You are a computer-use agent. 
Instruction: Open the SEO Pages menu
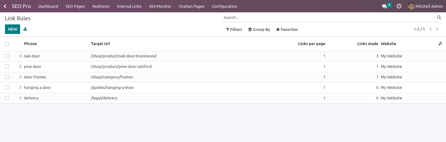(x=75, y=6)
